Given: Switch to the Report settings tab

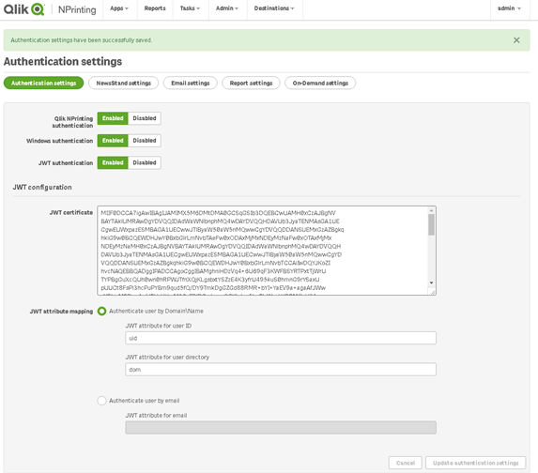Looking at the screenshot, I should (251, 83).
